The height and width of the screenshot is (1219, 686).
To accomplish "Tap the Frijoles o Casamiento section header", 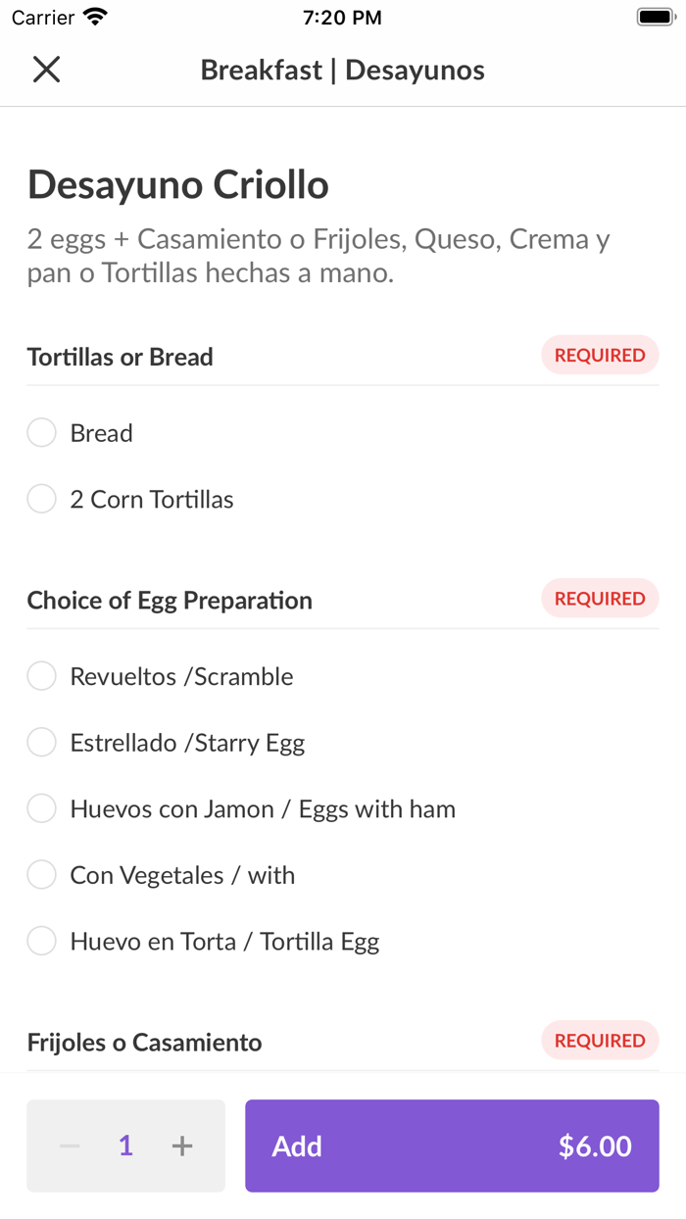I will pos(144,1043).
